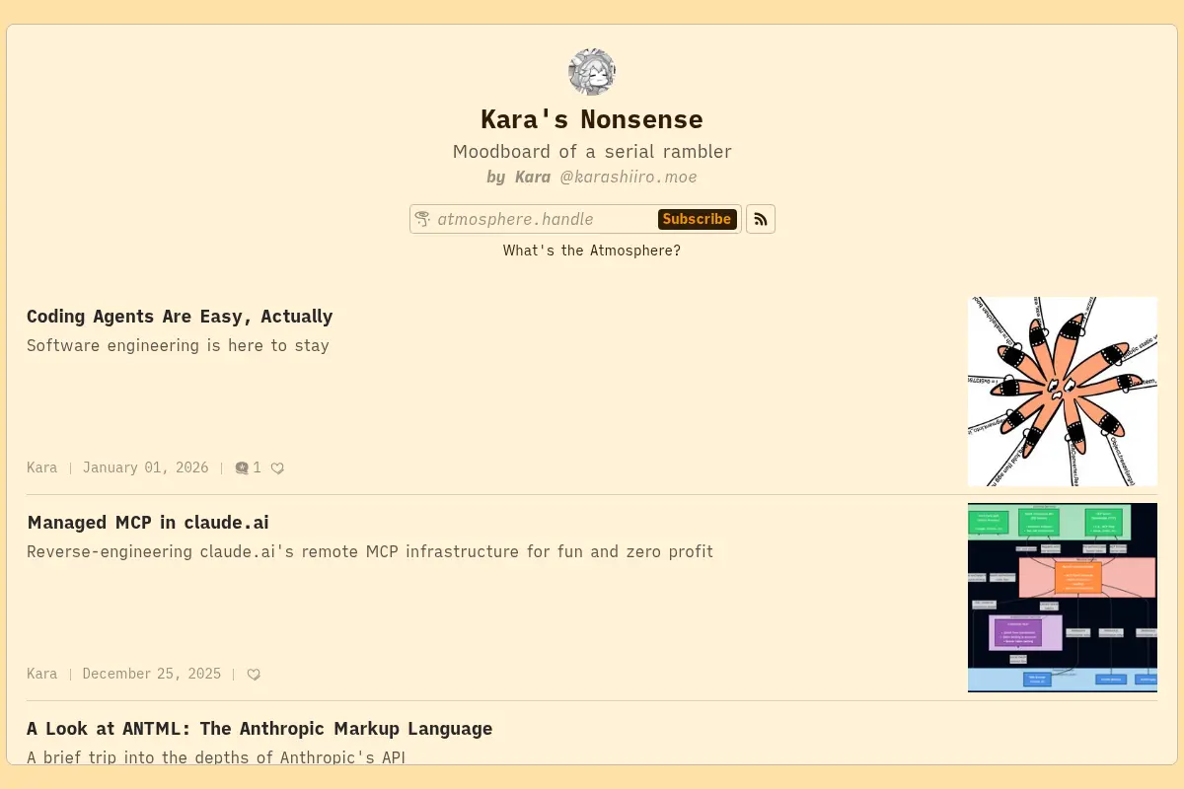Viewport: 1184px width, 789px height.
Task: Open "What's the Atmosphere?" link
Action: coord(592,251)
